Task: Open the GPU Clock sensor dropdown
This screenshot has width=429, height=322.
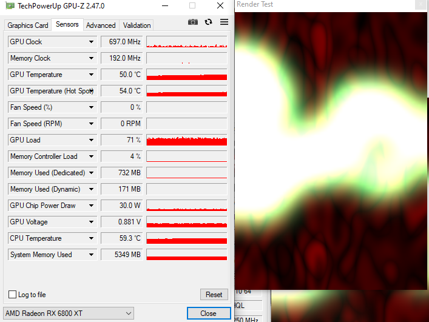Action: (x=91, y=42)
